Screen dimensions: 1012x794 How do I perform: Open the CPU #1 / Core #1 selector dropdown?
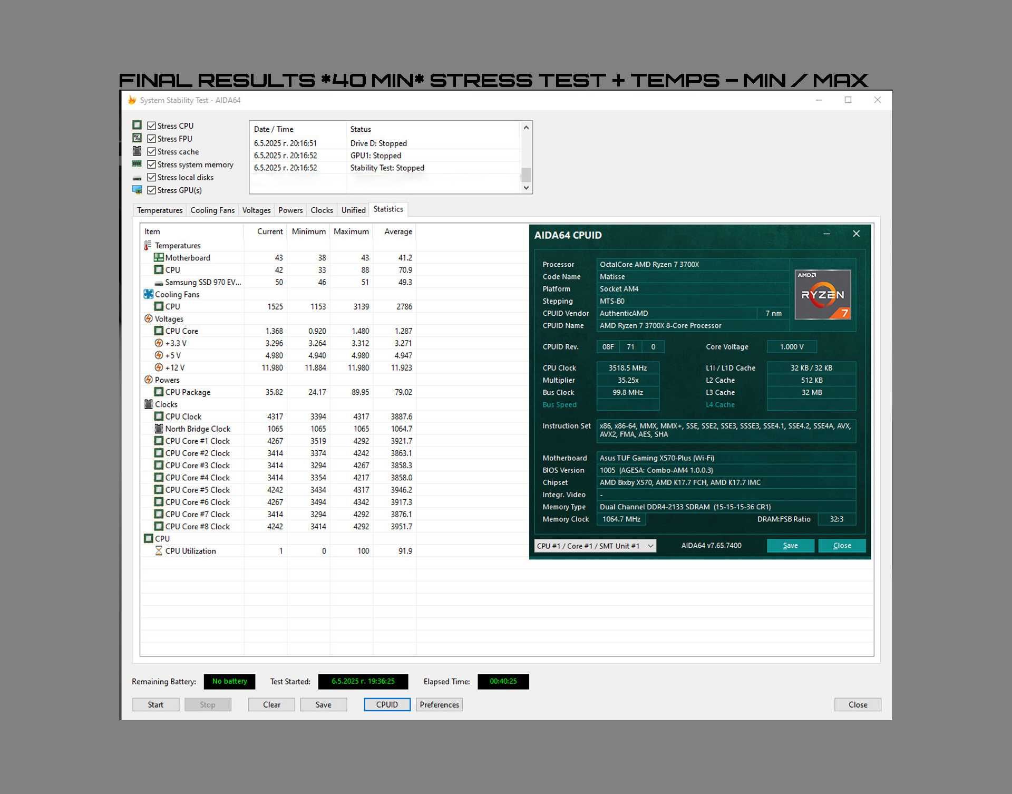pyautogui.click(x=595, y=546)
